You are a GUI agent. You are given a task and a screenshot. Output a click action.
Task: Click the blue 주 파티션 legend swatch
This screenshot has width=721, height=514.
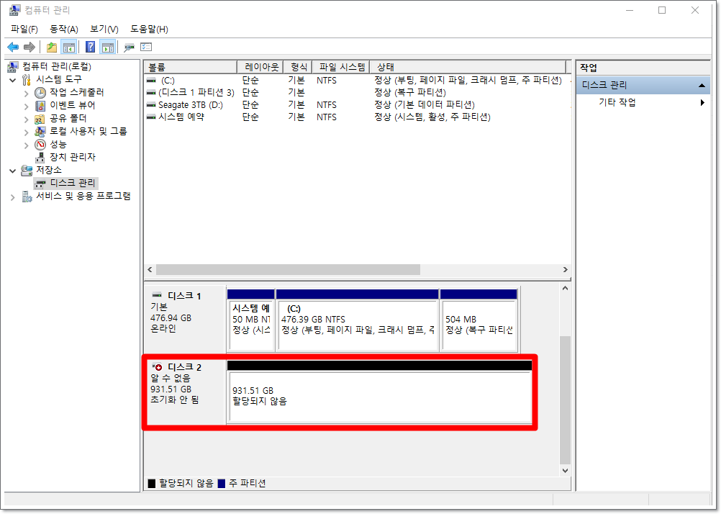tap(221, 483)
